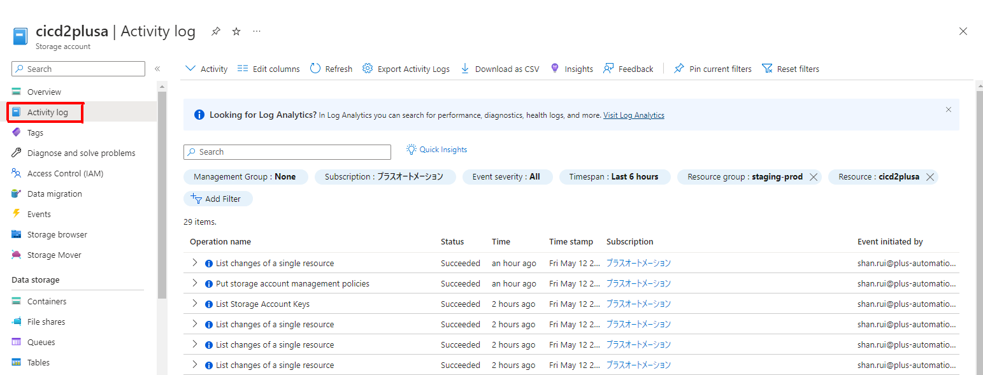Open Export Activity Logs settings
The width and height of the screenshot is (983, 375).
click(x=406, y=69)
